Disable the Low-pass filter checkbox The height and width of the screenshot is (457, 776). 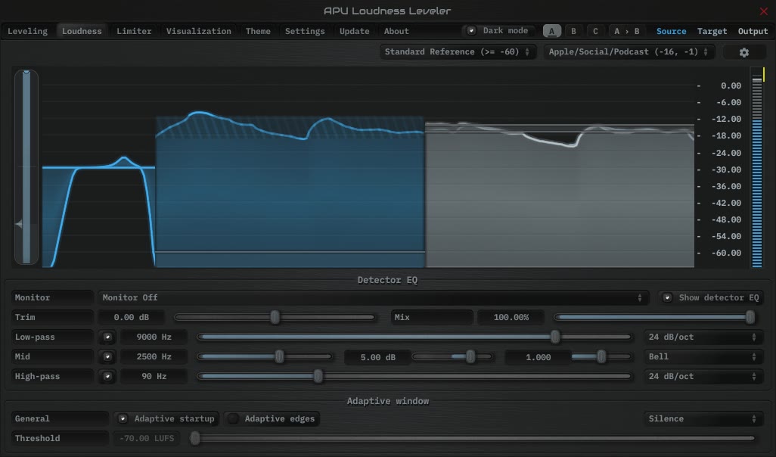[x=107, y=337]
